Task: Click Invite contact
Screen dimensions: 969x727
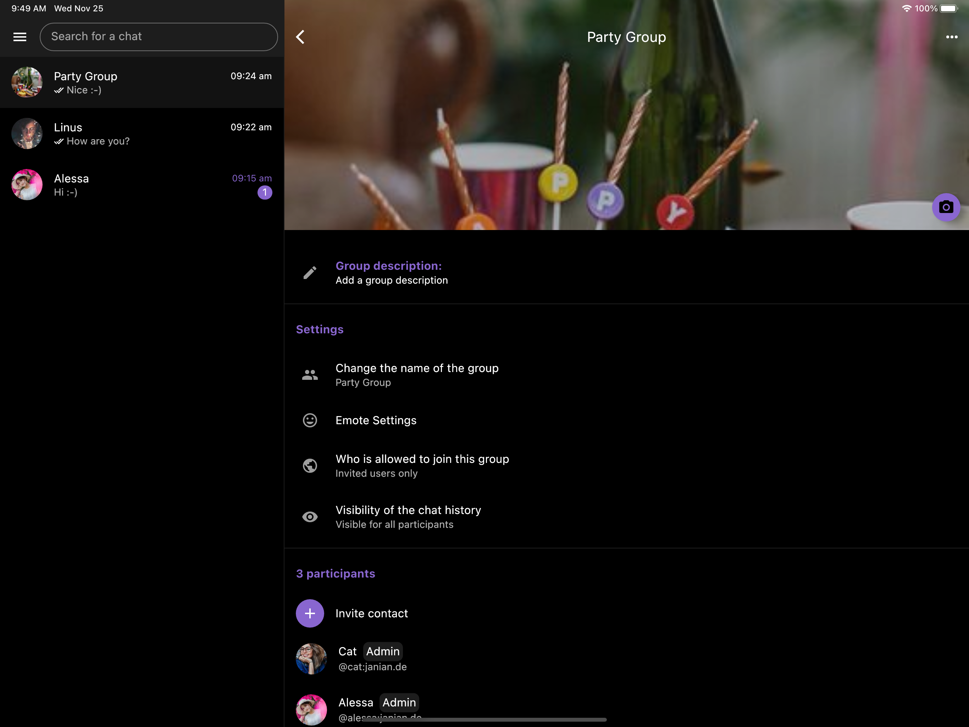Action: (x=371, y=613)
